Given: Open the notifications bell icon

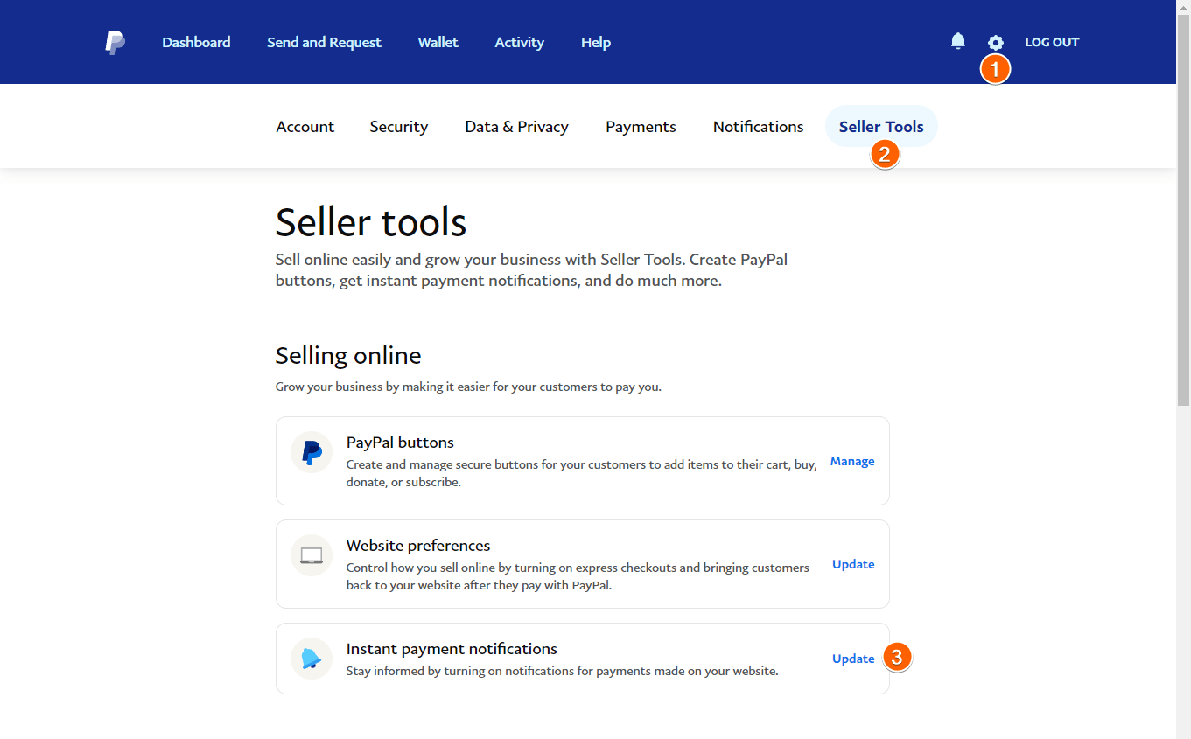Looking at the screenshot, I should coord(958,41).
